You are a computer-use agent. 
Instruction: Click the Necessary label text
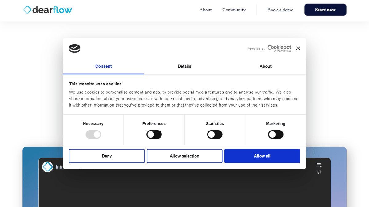(x=93, y=124)
